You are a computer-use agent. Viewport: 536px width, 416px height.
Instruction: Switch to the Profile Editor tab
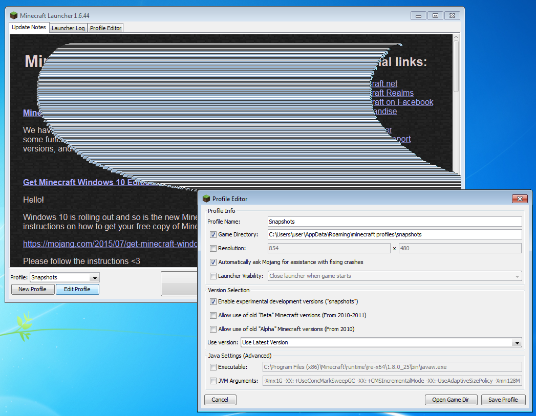coord(105,28)
